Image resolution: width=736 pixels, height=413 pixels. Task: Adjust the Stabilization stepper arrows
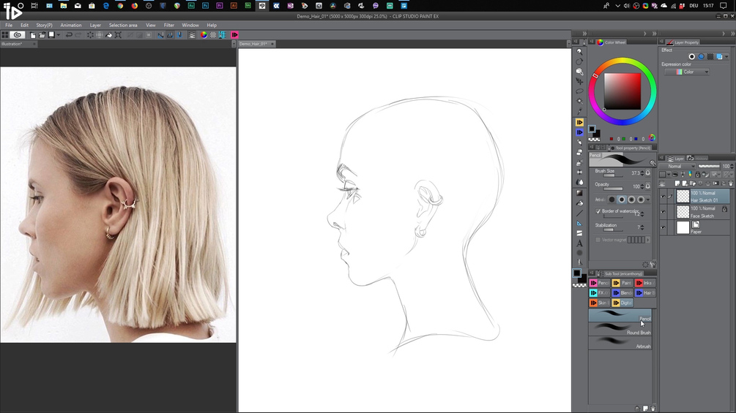(642, 227)
